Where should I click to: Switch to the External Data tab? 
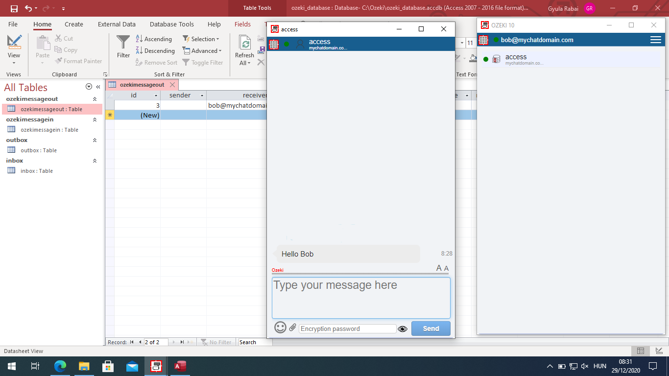point(117,24)
